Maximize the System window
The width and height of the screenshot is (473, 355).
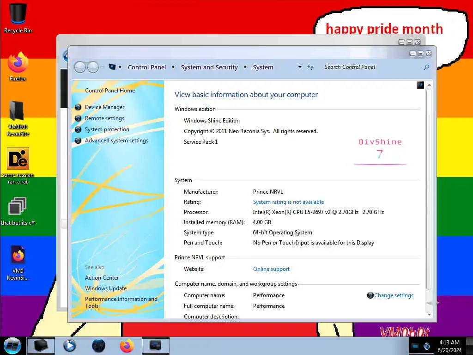coord(420,54)
